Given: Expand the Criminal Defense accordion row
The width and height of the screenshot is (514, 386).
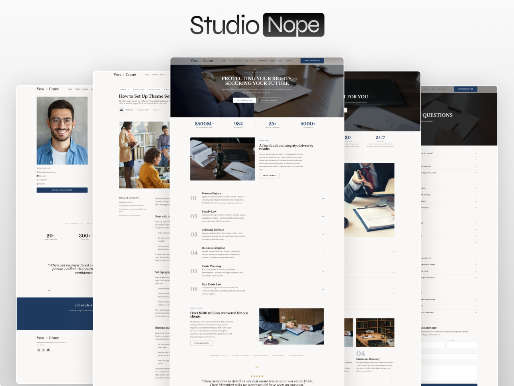Looking at the screenshot, I should tap(323, 234).
